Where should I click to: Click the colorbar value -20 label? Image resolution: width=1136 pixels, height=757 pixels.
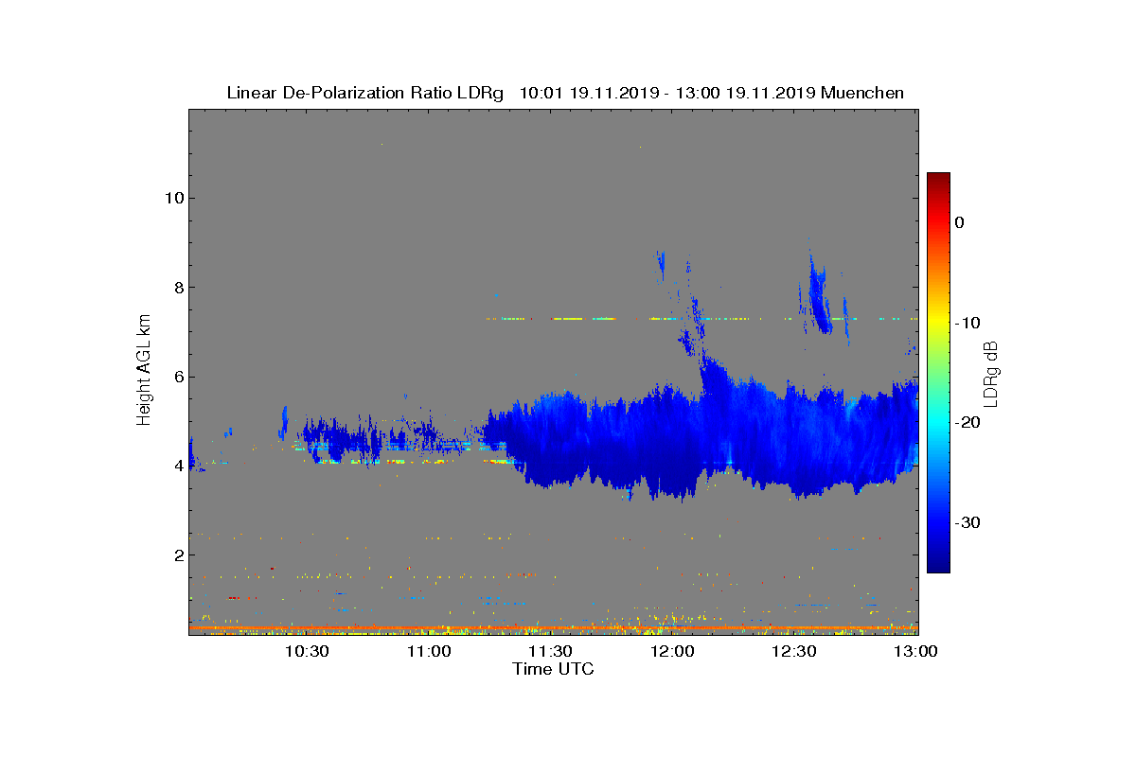(967, 422)
